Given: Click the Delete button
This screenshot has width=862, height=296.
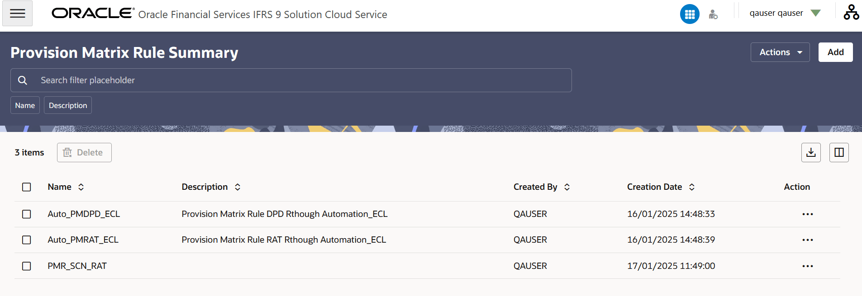Looking at the screenshot, I should coord(84,152).
